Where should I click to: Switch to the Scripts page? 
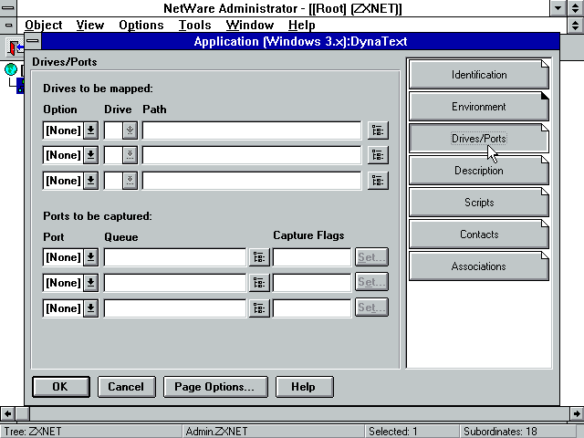pos(478,203)
